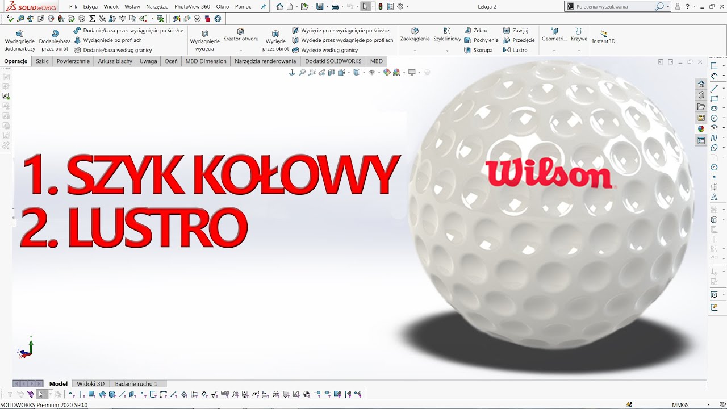Image resolution: width=727 pixels, height=409 pixels.
Task: Expand Geometria odniesienia dropdown arrow
Action: point(554,51)
